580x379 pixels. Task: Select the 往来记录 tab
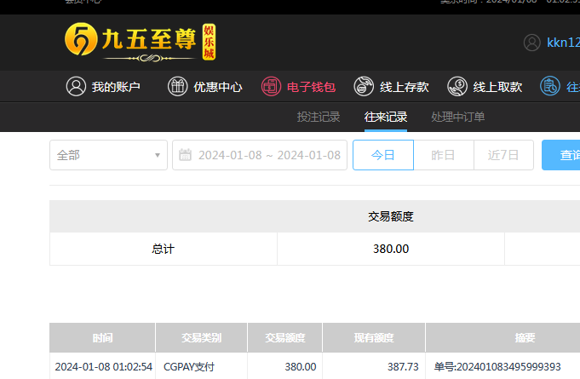pos(386,117)
